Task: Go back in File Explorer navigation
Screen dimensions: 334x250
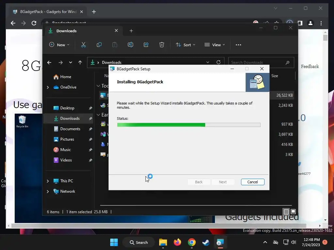Action: (x=49, y=62)
